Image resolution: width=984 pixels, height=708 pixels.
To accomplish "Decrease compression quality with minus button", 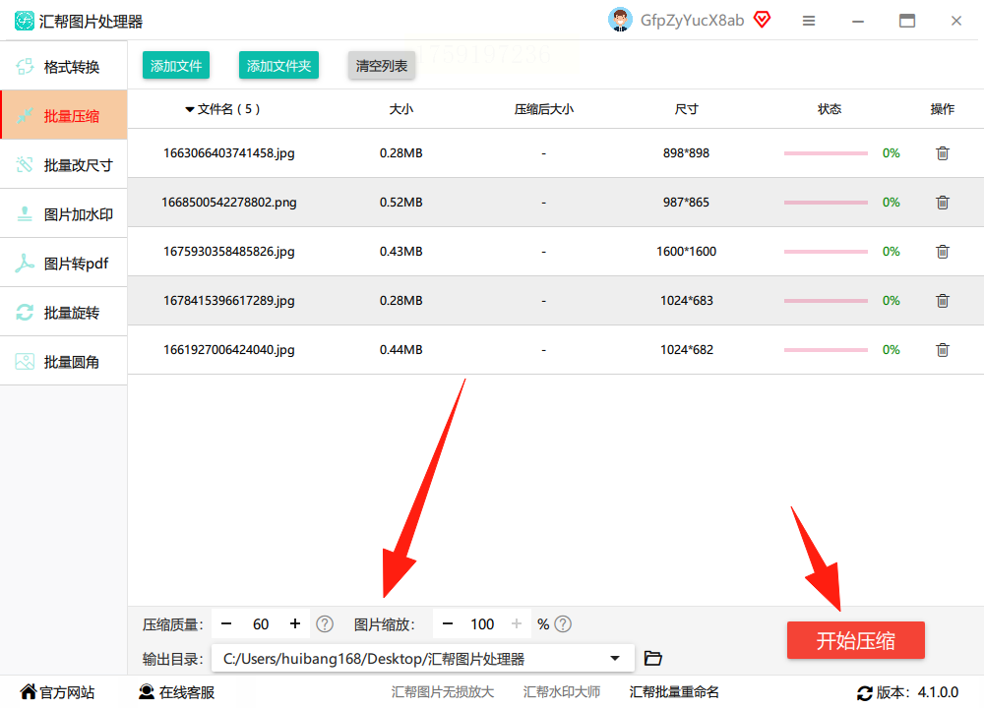I will [x=226, y=624].
